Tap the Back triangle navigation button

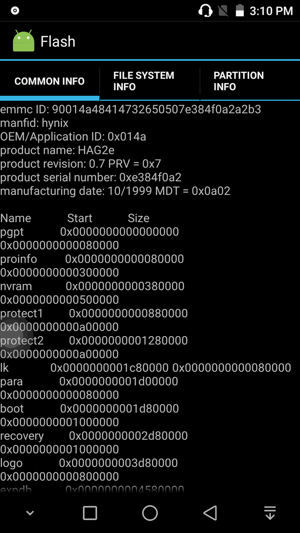[x=210, y=513]
